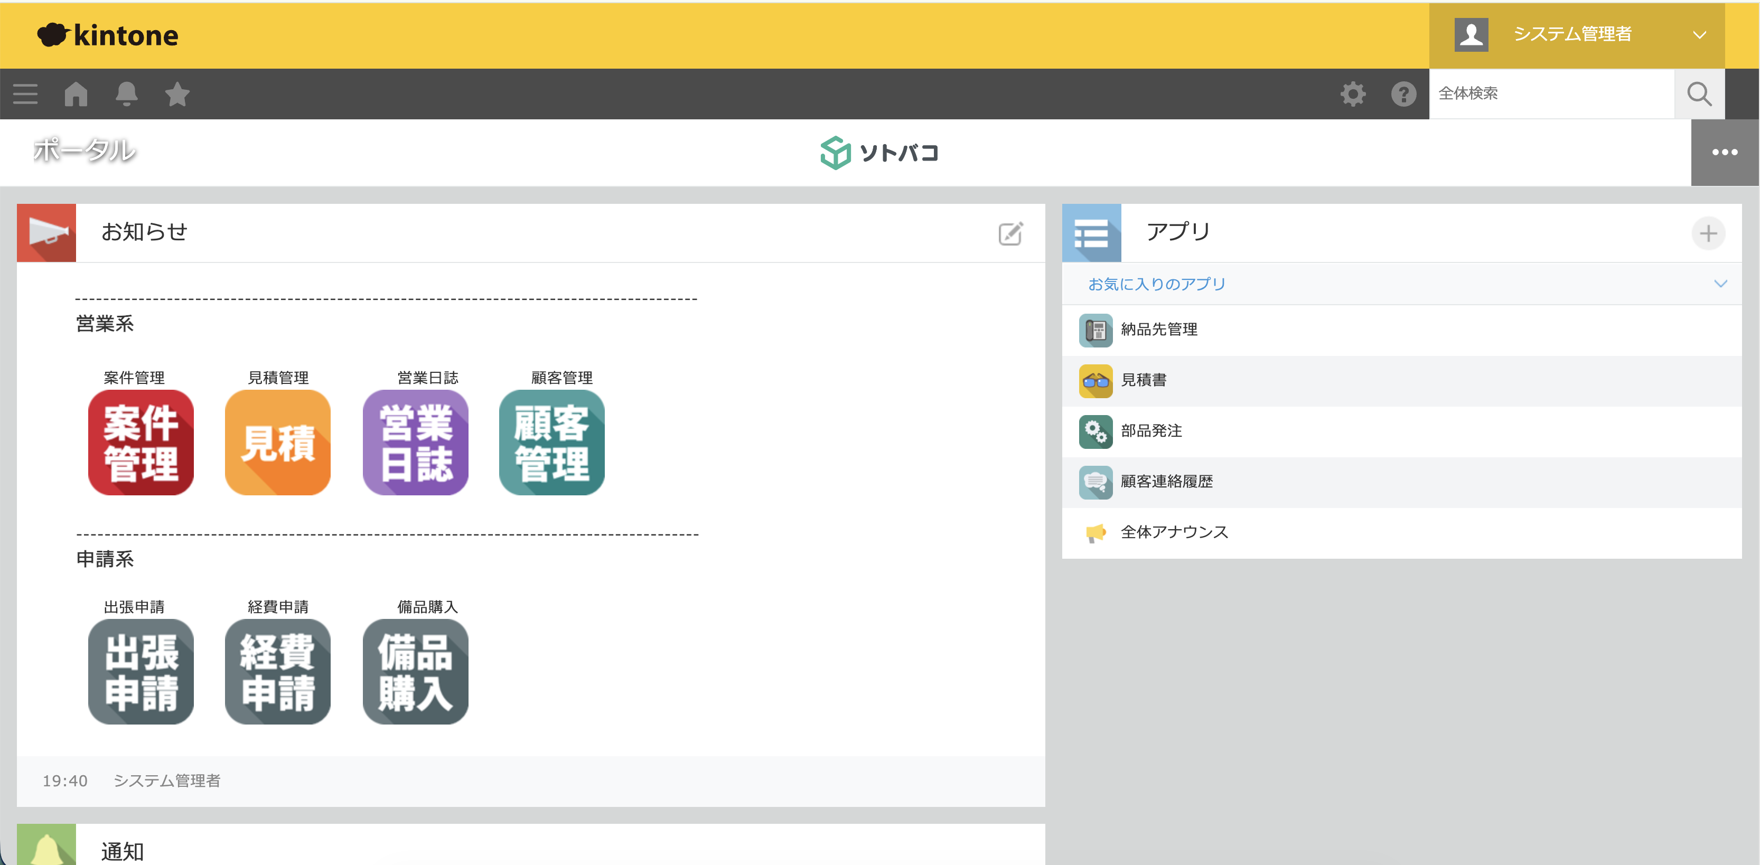Open the hamburger navigation menu

coord(25,93)
